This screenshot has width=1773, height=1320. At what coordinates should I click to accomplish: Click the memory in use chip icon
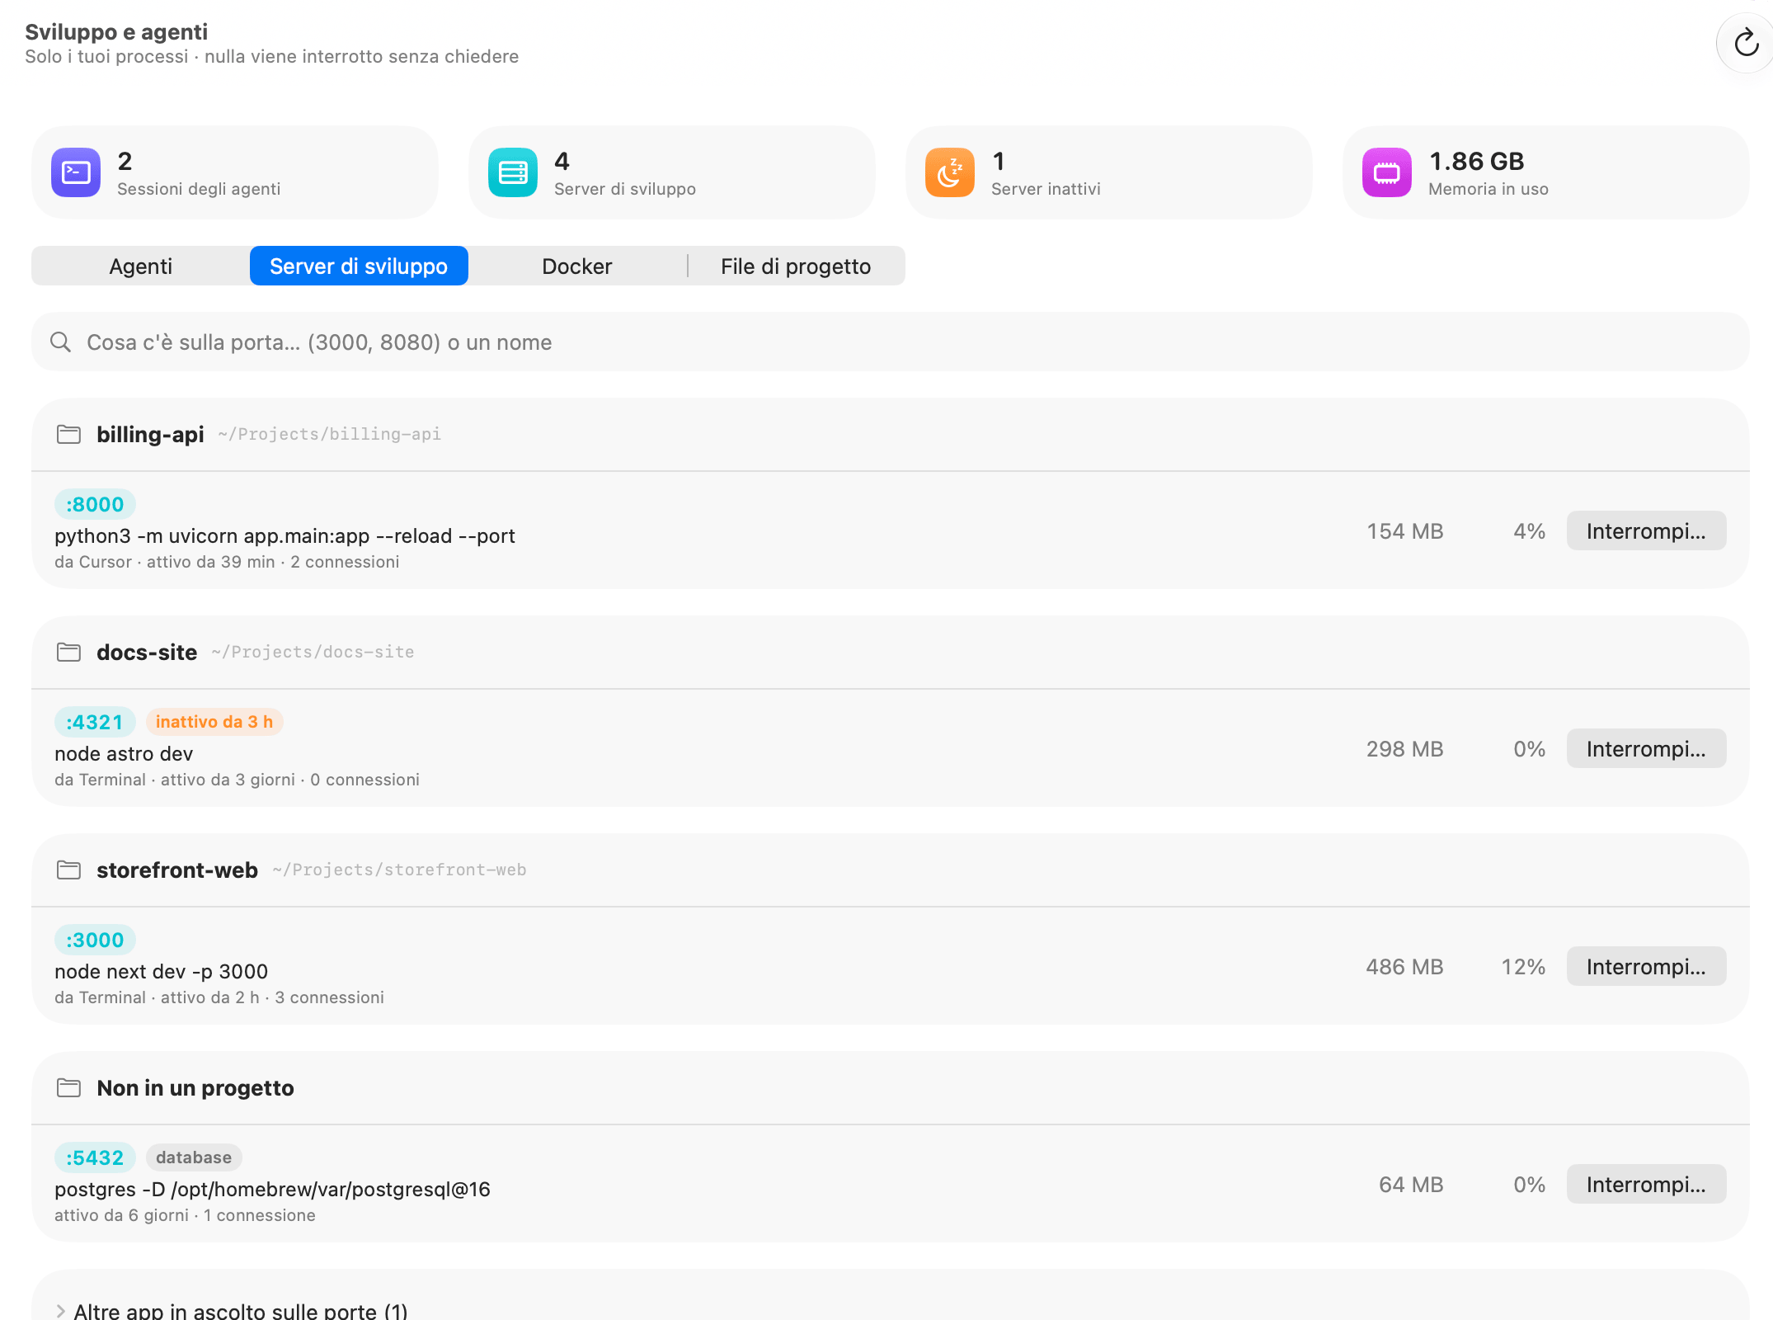coord(1387,172)
